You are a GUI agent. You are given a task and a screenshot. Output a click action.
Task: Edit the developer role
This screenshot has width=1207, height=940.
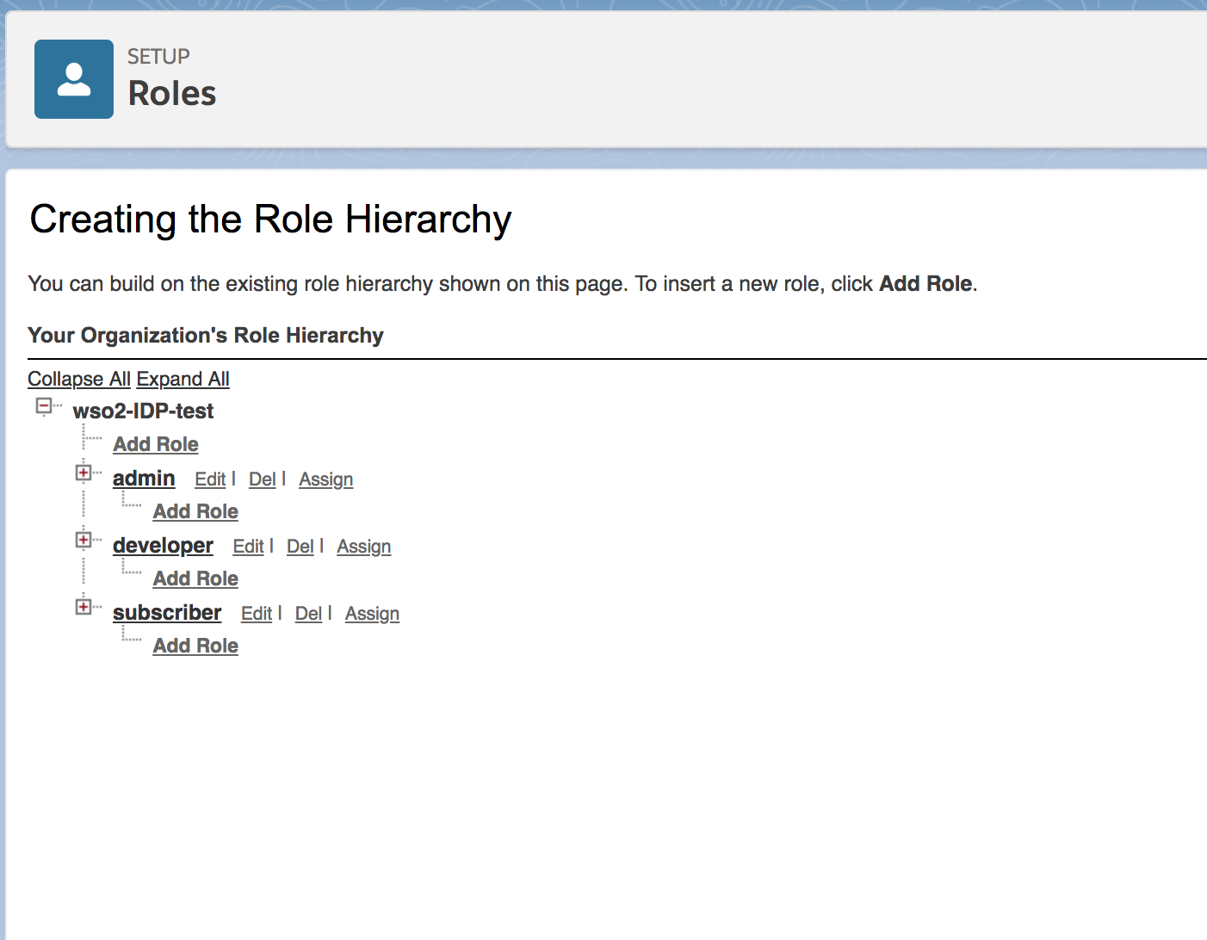[248, 547]
